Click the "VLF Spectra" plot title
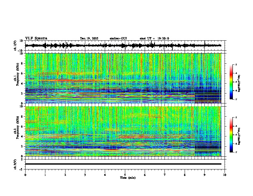 (36, 38)
